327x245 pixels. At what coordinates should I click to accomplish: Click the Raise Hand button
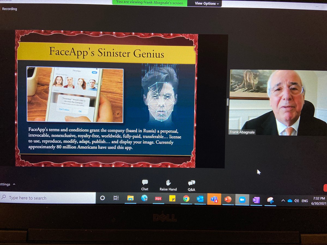[x=168, y=185]
